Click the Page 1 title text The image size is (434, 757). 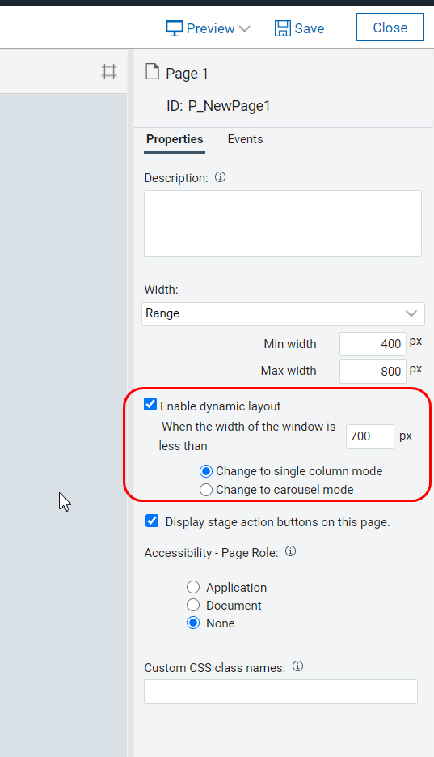click(187, 74)
